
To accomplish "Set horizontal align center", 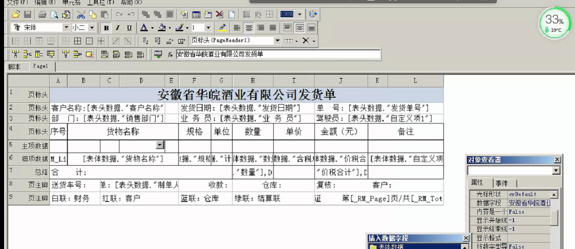I will coord(249,28).
